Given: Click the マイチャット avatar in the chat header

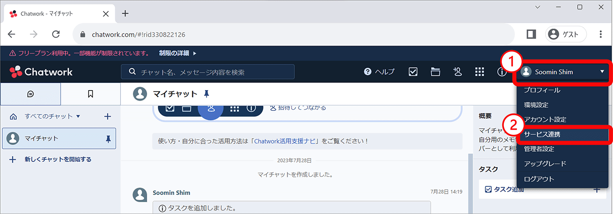Looking at the screenshot, I should pyautogui.click(x=140, y=94).
